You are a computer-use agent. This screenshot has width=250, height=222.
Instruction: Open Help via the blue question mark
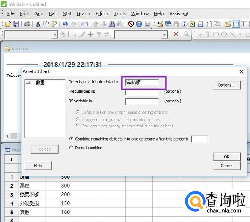[x=139, y=24]
